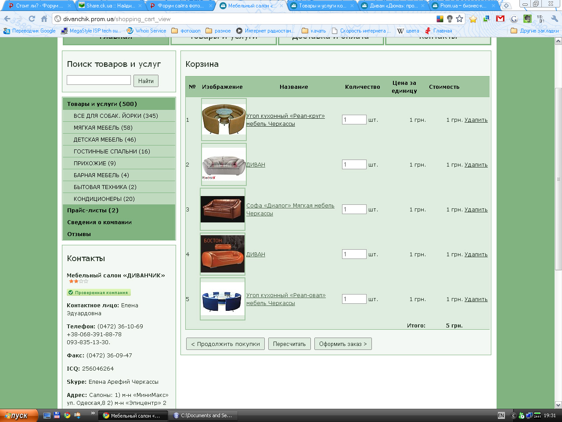Open the Whois Service bookmark
The width and height of the screenshot is (562, 422).
(146, 31)
